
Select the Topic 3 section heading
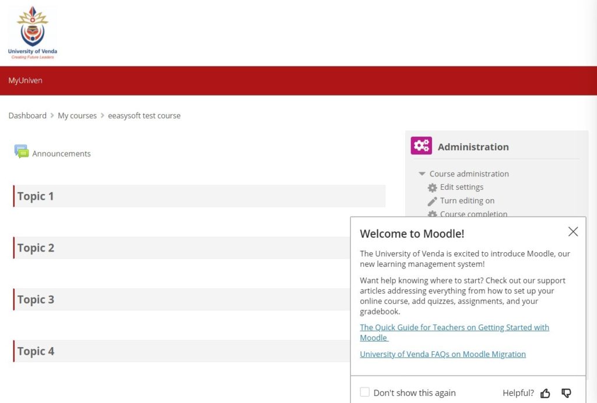[36, 299]
